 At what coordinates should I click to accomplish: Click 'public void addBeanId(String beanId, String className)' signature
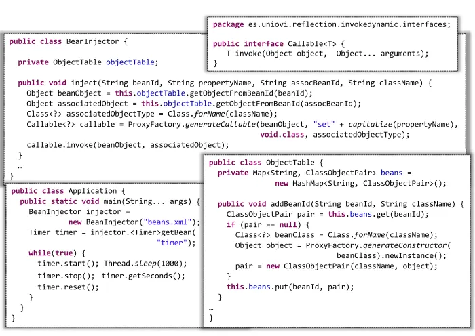pyautogui.click(x=337, y=204)
